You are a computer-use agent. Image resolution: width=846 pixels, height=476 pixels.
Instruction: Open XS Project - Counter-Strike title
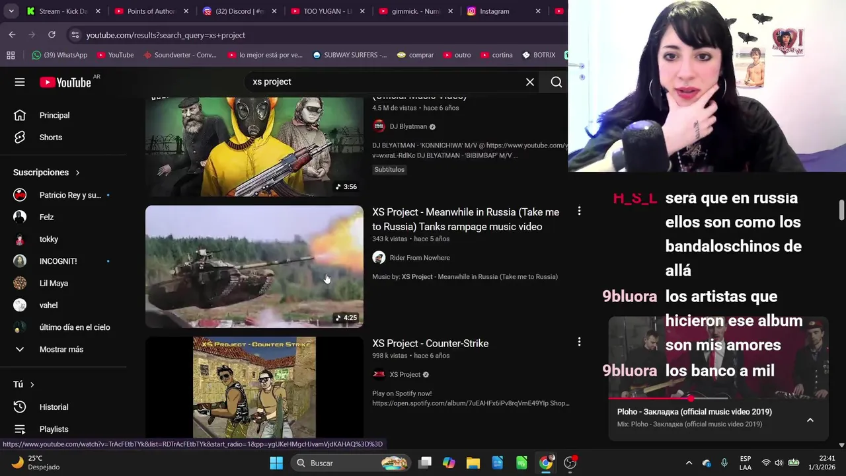click(x=430, y=343)
